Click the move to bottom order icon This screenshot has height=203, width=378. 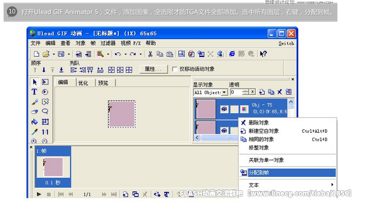(x=61, y=70)
